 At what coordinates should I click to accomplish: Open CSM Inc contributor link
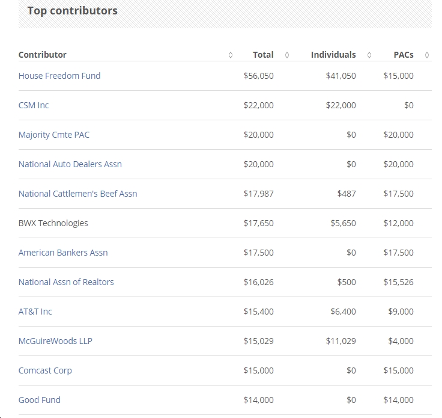[34, 105]
